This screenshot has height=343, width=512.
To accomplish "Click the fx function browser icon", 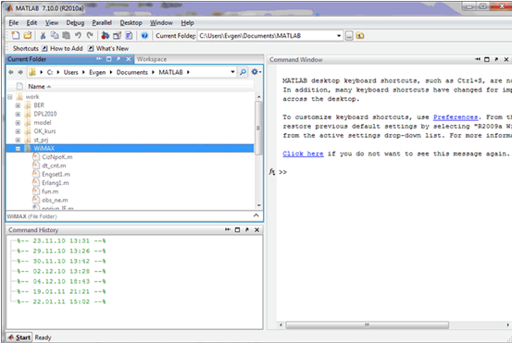I will point(272,172).
